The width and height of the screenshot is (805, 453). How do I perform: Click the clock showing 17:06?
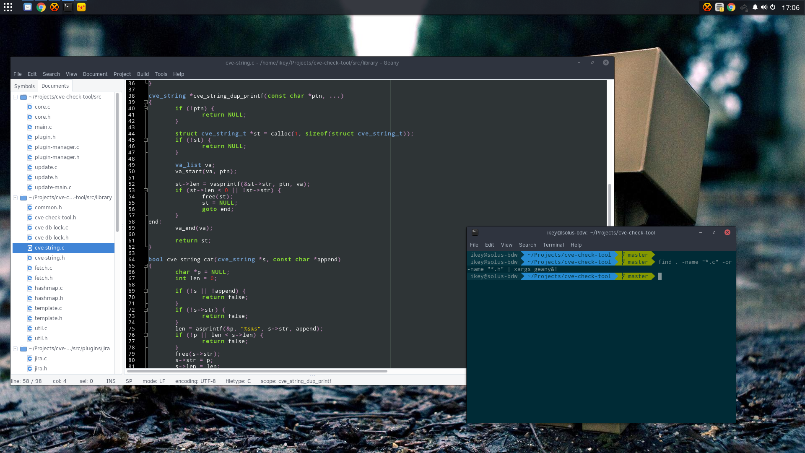coord(790,8)
